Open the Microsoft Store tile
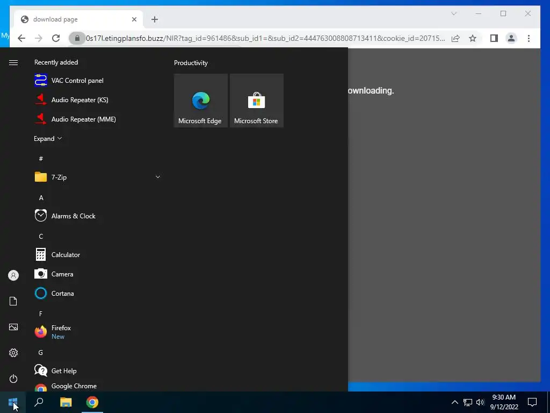 point(256,101)
